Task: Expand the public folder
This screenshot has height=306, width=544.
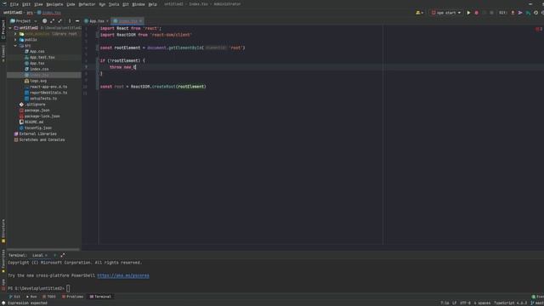Action: point(15,40)
